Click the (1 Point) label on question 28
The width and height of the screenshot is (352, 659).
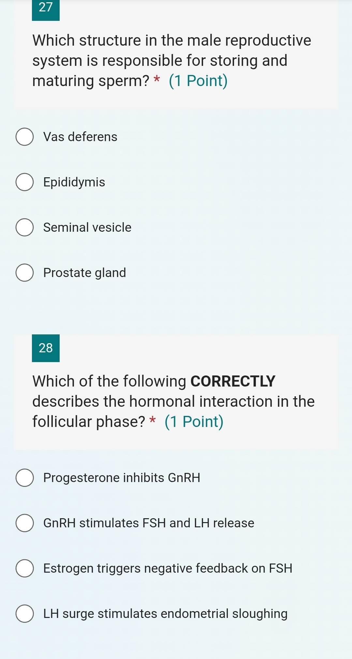pyautogui.click(x=194, y=421)
